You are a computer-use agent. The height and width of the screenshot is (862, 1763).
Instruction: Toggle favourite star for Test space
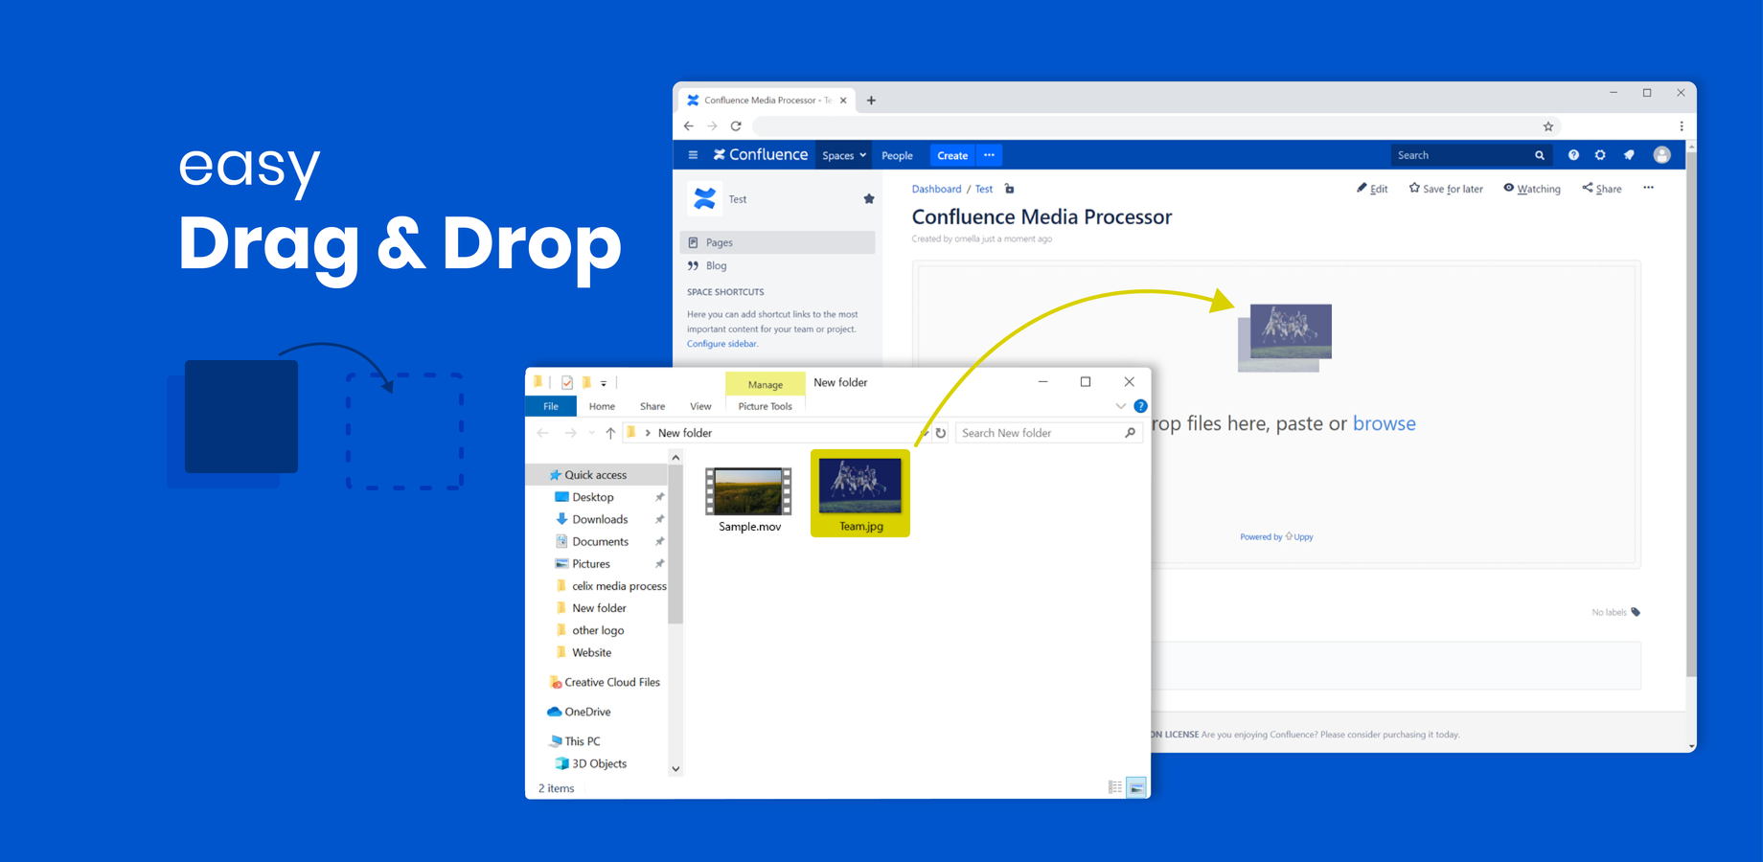pyautogui.click(x=869, y=199)
